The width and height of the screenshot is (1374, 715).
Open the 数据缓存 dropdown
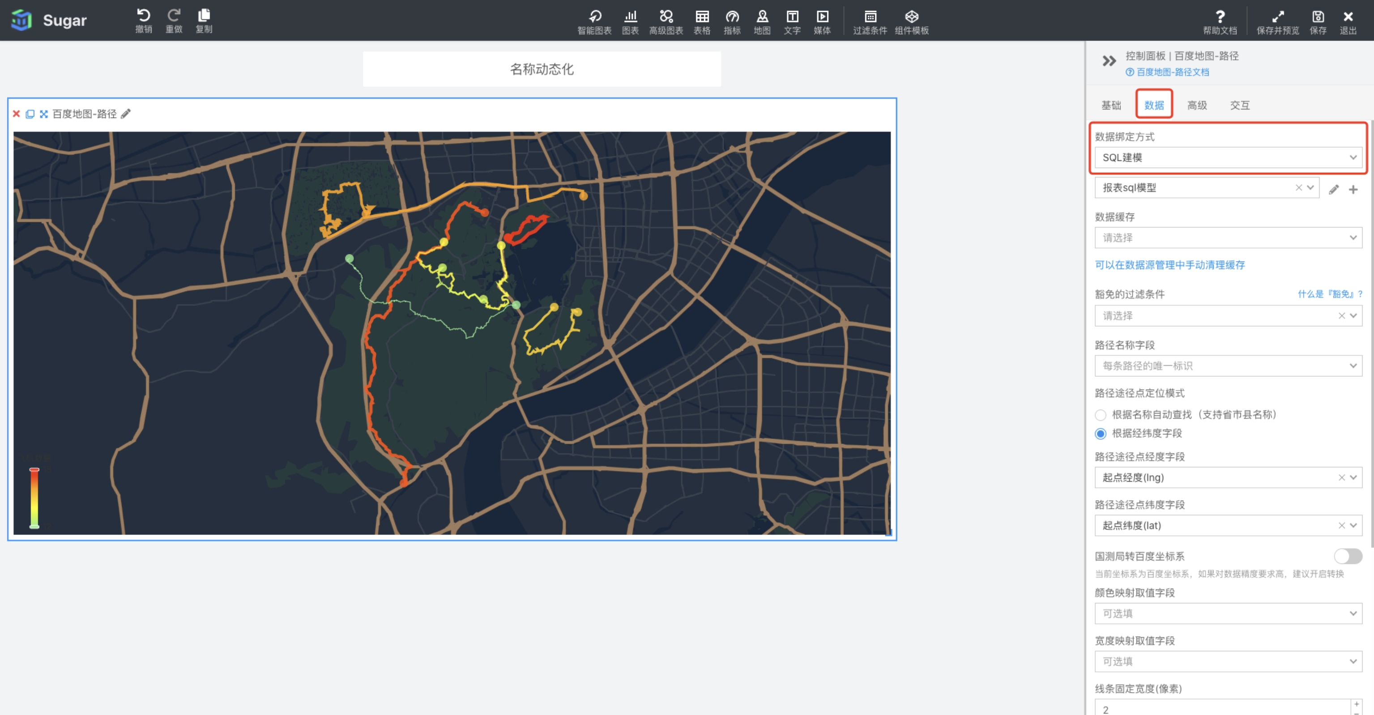coord(1228,237)
